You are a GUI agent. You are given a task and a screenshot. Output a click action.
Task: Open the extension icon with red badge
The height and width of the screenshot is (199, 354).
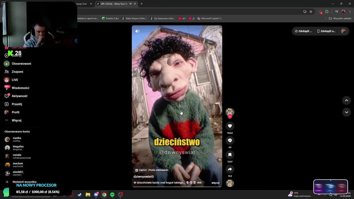[320, 12]
